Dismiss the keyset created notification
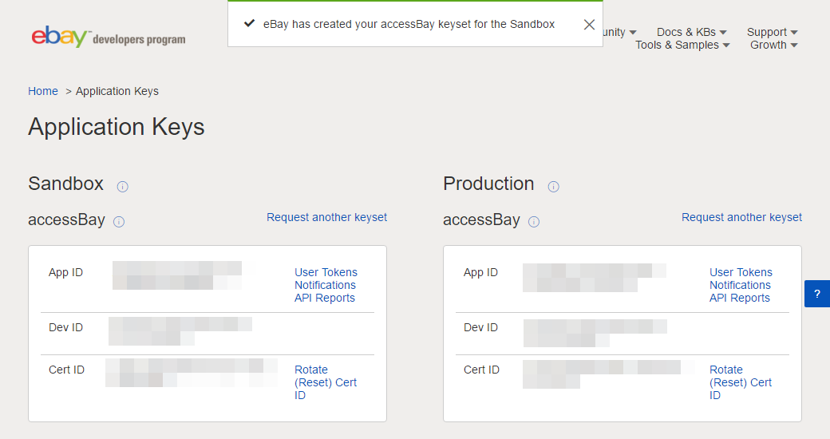The height and width of the screenshot is (439, 830). click(x=589, y=25)
